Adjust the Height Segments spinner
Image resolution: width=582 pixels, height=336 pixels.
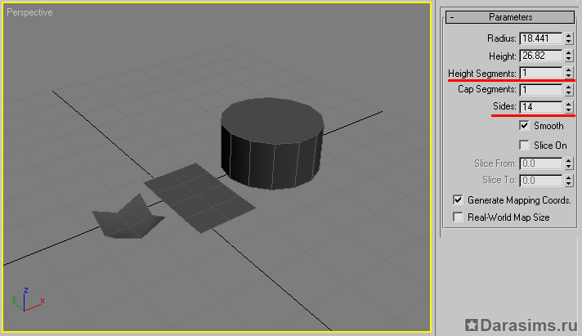tap(568, 73)
